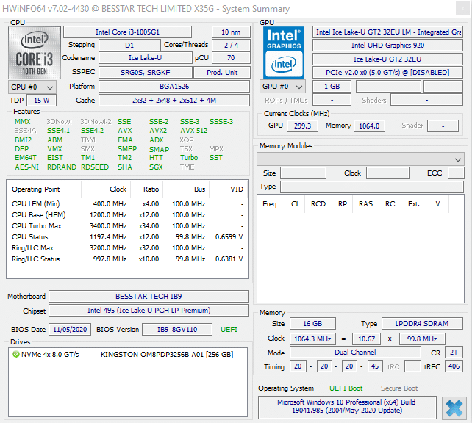The width and height of the screenshot is (472, 423).
Task: Click the Chipset field Intel 495
Action: (x=149, y=311)
